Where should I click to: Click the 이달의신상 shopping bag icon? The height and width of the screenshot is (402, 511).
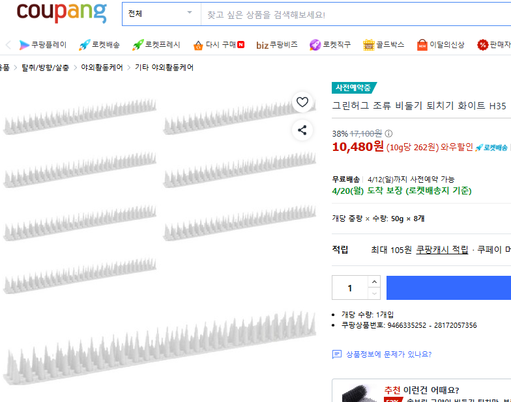click(422, 45)
